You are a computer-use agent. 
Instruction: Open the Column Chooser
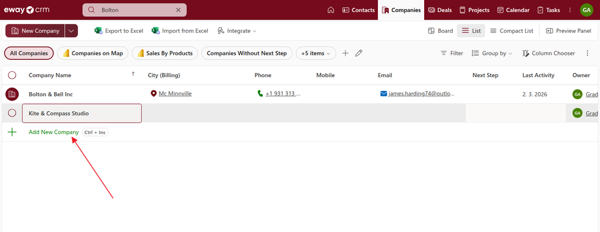pos(548,53)
